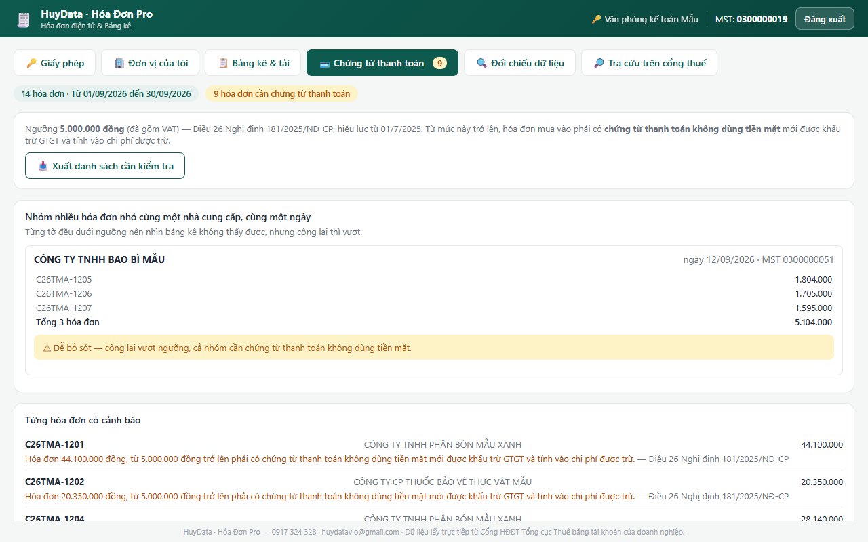Click the 9 badge on Chứng từ thanh toán
This screenshot has height=542, width=868.
point(439,63)
